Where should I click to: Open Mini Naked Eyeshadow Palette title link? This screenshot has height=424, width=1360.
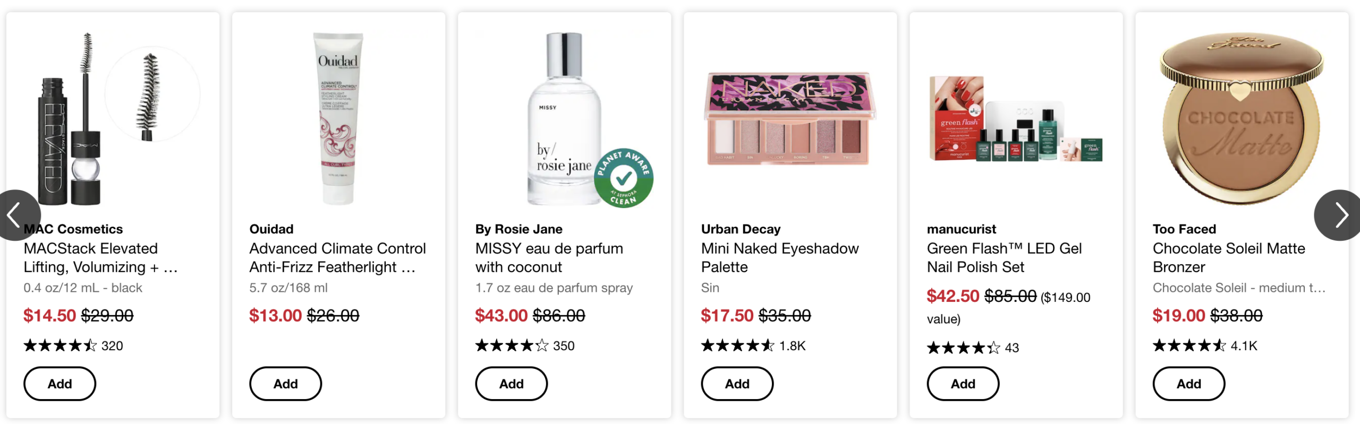tap(779, 257)
